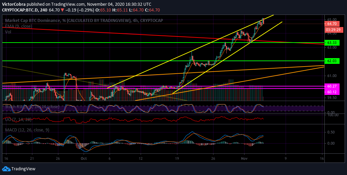This screenshot has width=347, height=175.
Task: Click the C:64.70 close value
Action: (x=153, y=10)
